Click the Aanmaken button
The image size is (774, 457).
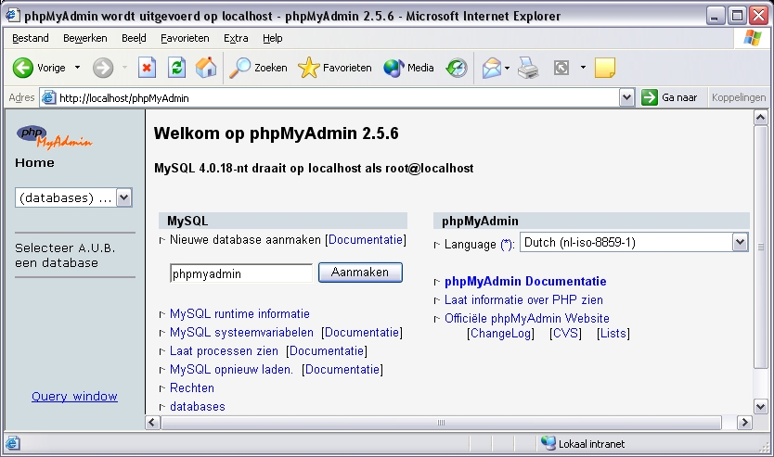coord(360,273)
